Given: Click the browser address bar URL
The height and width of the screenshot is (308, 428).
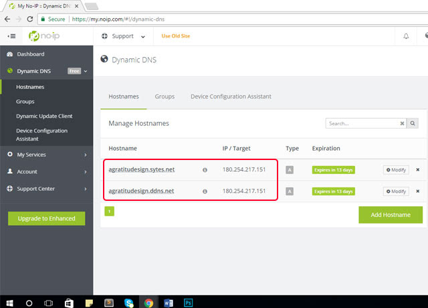Looking at the screenshot, I should tap(118, 19).
